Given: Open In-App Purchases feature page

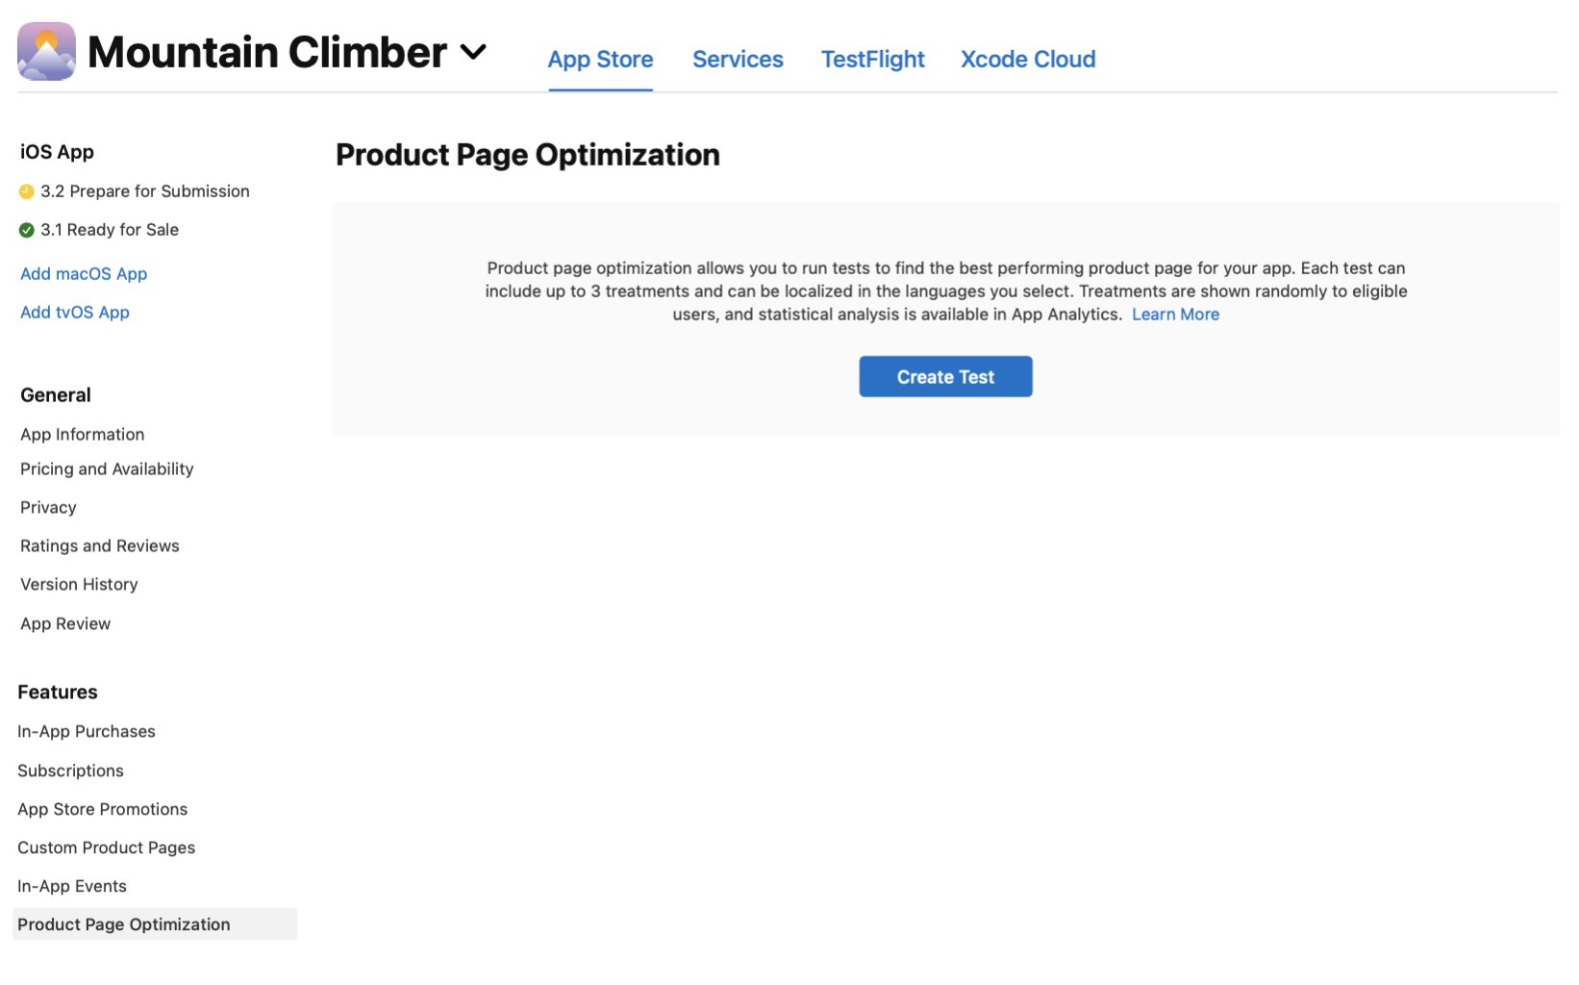Looking at the screenshot, I should [x=87, y=732].
